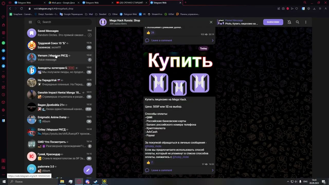React with thumbs up showing 7
Screen dimensions: 329x185
[x=150, y=162]
